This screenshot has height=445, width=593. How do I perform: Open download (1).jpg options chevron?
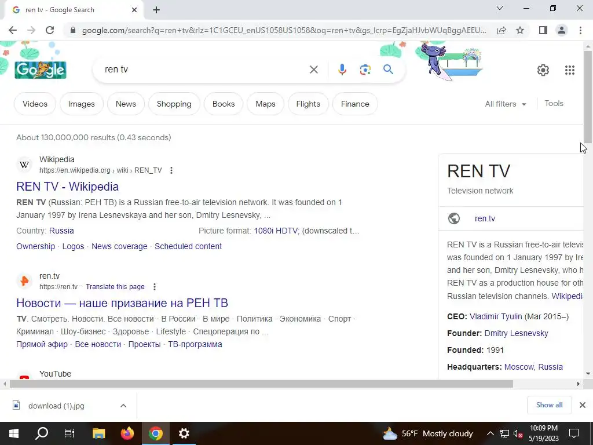[123, 406]
